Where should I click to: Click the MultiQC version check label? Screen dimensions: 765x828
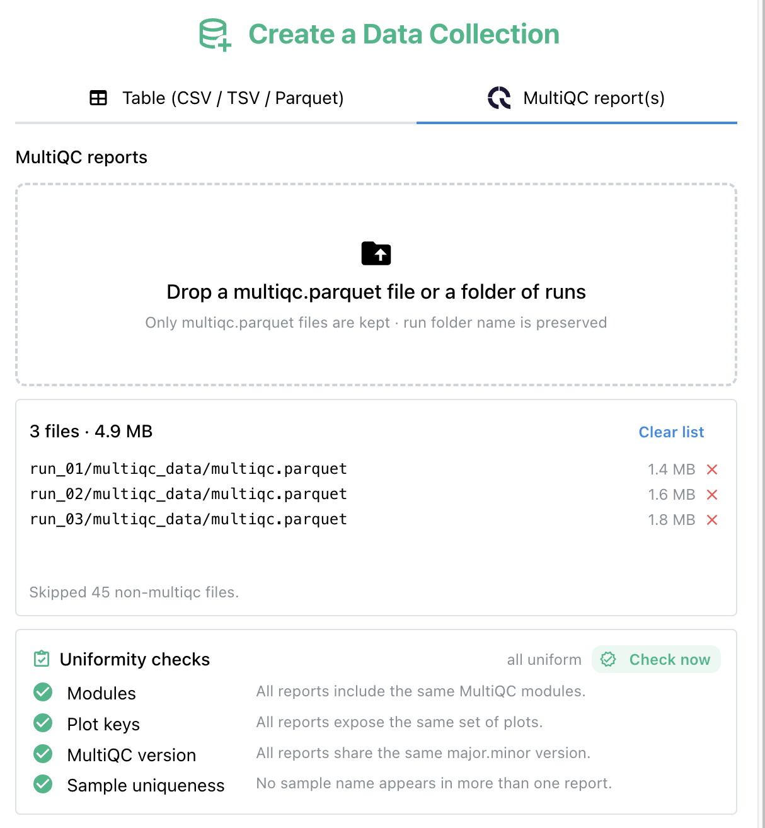(132, 755)
